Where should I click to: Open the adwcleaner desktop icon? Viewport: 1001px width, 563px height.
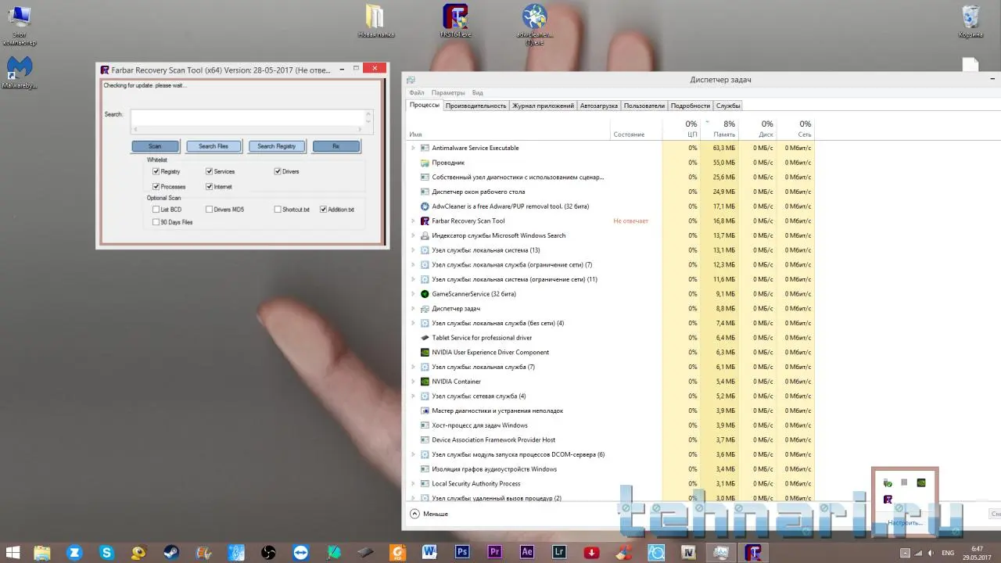tap(535, 19)
